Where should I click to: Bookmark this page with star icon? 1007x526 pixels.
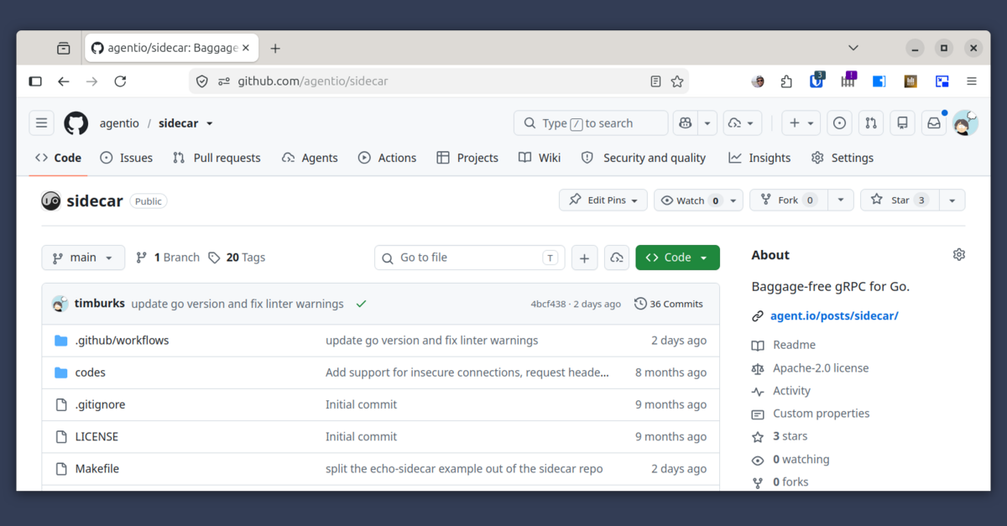677,81
